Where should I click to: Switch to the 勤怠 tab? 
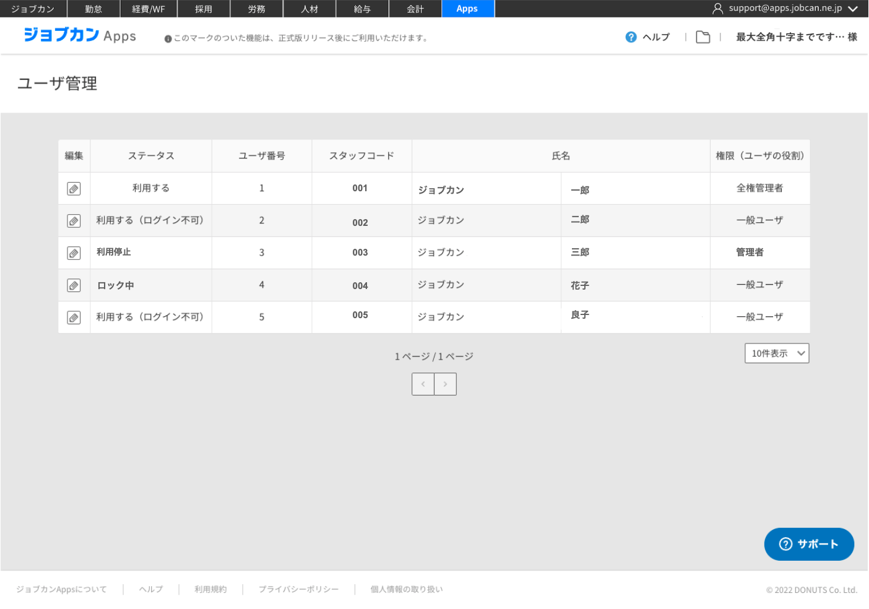(x=93, y=9)
